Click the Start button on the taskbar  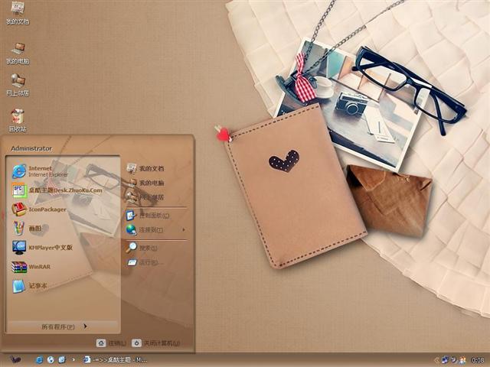click(15, 359)
